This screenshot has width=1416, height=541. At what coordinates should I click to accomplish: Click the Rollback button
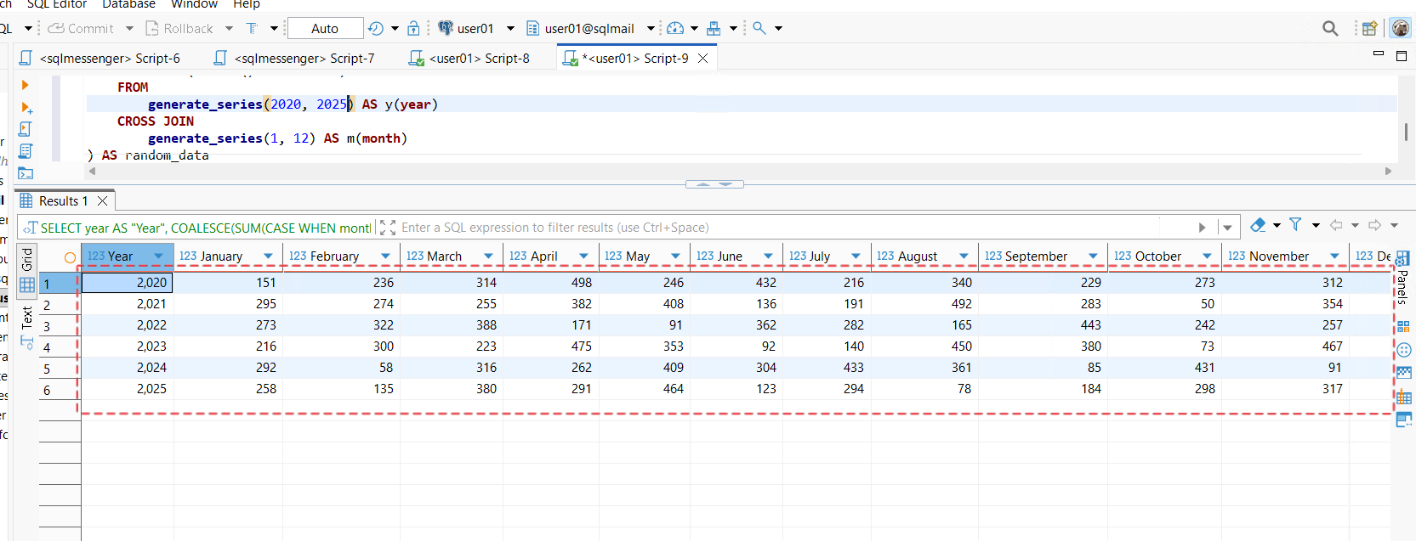[x=179, y=28]
